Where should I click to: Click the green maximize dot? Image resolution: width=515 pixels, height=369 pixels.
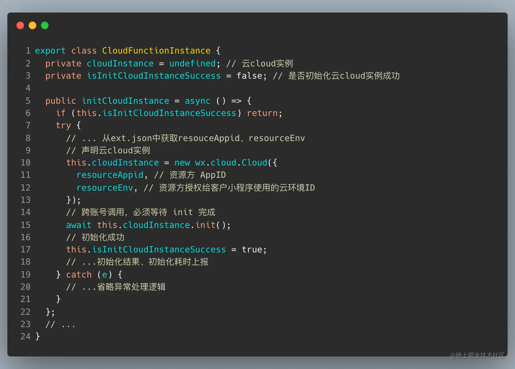(45, 25)
